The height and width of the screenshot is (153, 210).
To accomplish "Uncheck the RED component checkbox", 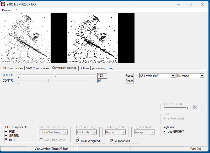I will (x=6, y=132).
